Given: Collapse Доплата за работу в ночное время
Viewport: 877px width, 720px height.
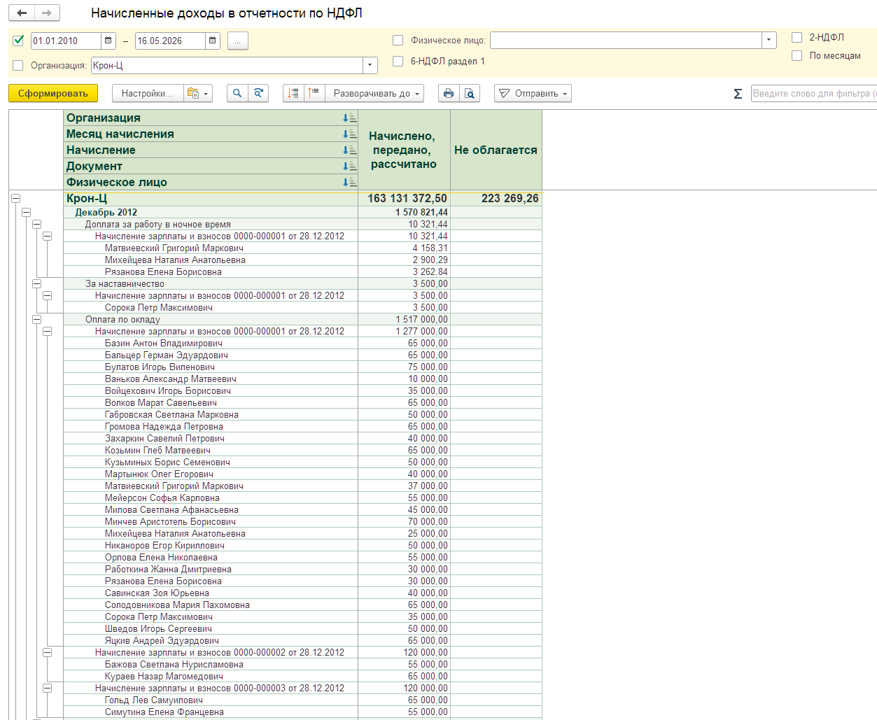Looking at the screenshot, I should coord(36,224).
